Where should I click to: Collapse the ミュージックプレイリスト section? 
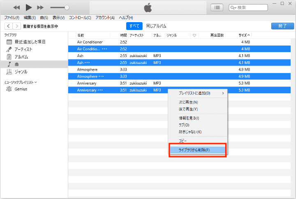pyautogui.click(x=36, y=82)
